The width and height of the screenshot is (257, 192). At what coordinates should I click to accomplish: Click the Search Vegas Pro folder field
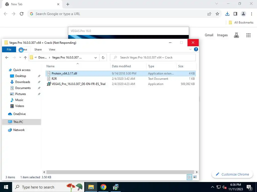[x=153, y=57]
